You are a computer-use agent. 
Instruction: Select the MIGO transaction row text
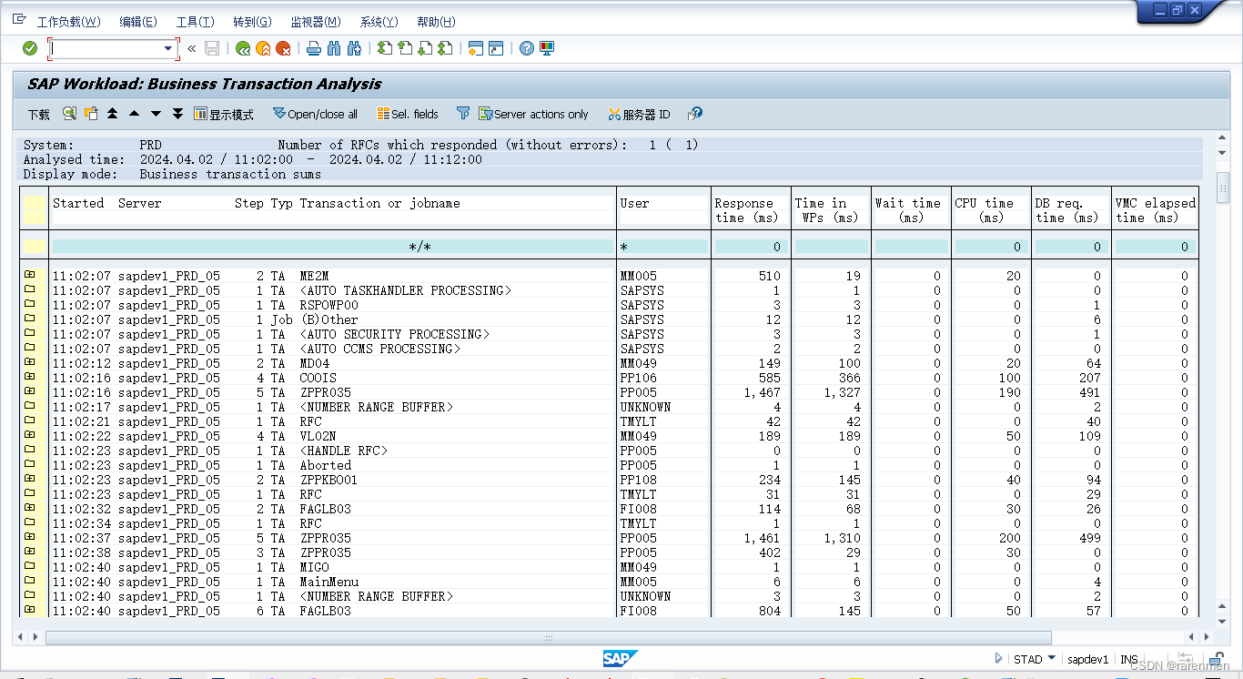point(315,566)
